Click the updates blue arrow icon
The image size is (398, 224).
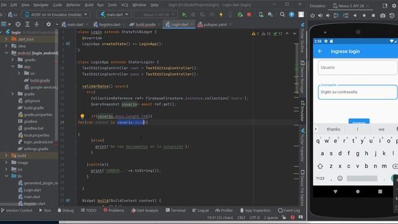(292, 14)
